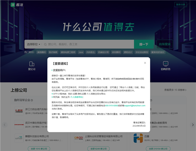The height and width of the screenshot is (151, 196).
Task: Click the 搜公司 building icon
Action: pyautogui.click(x=32, y=63)
